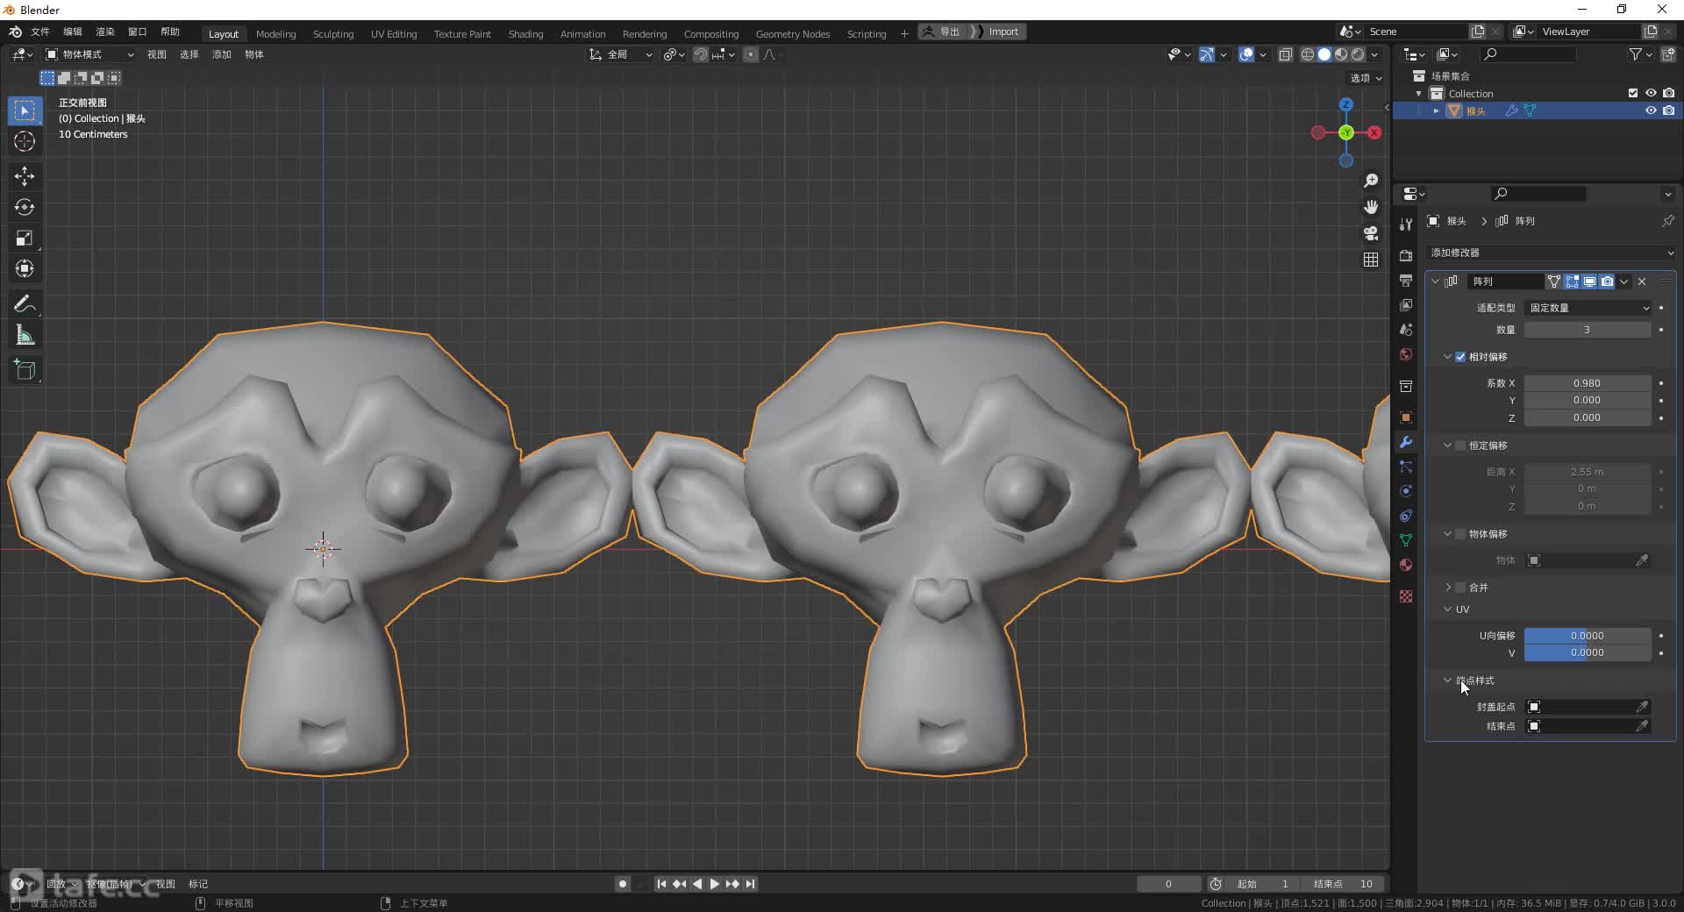Toggle 阵列 modifier render camera icon
This screenshot has height=912, width=1684.
[x=1607, y=281]
